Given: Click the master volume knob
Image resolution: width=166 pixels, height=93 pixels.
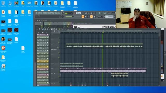Looking at the screenshot, I should pyautogui.click(x=63, y=13).
